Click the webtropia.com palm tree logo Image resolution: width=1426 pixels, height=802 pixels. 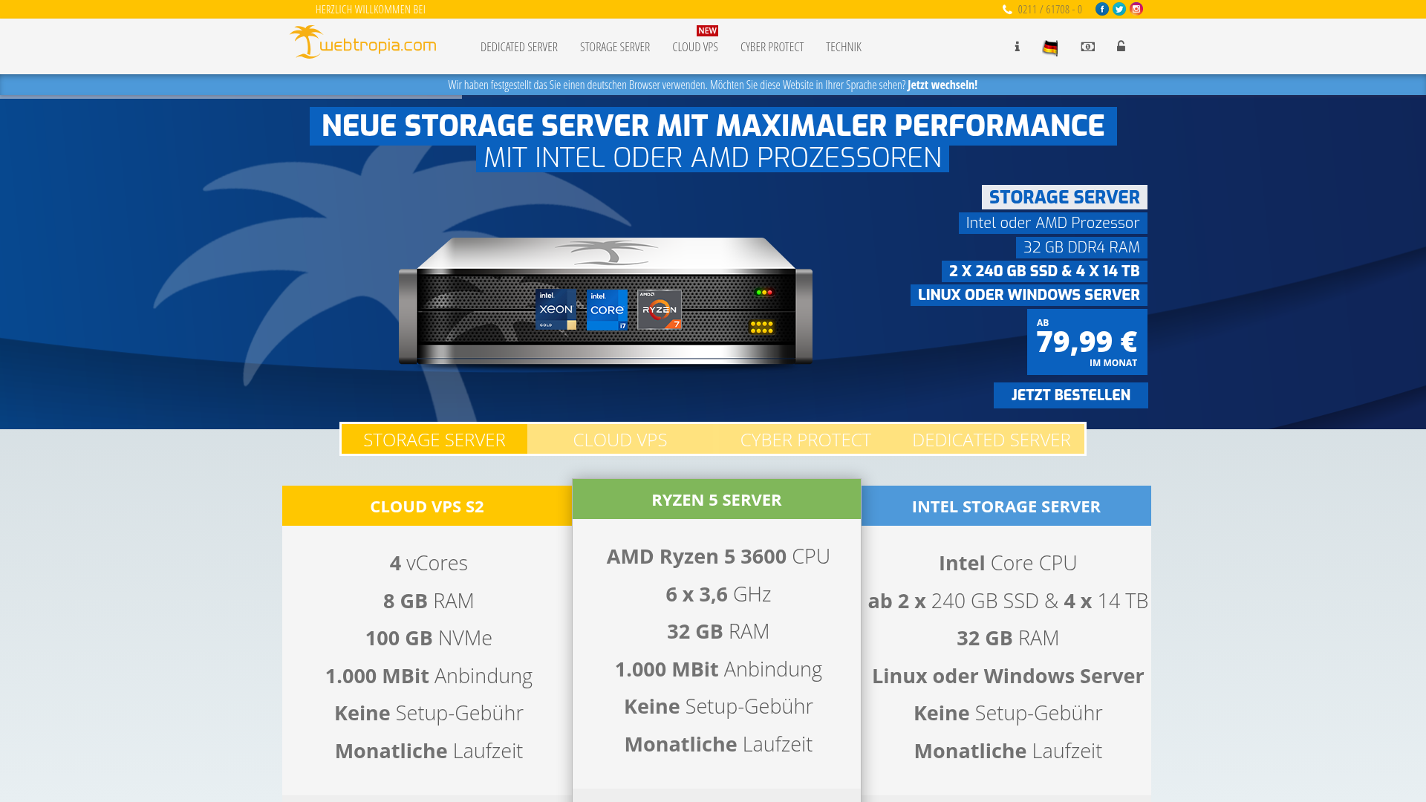click(362, 42)
